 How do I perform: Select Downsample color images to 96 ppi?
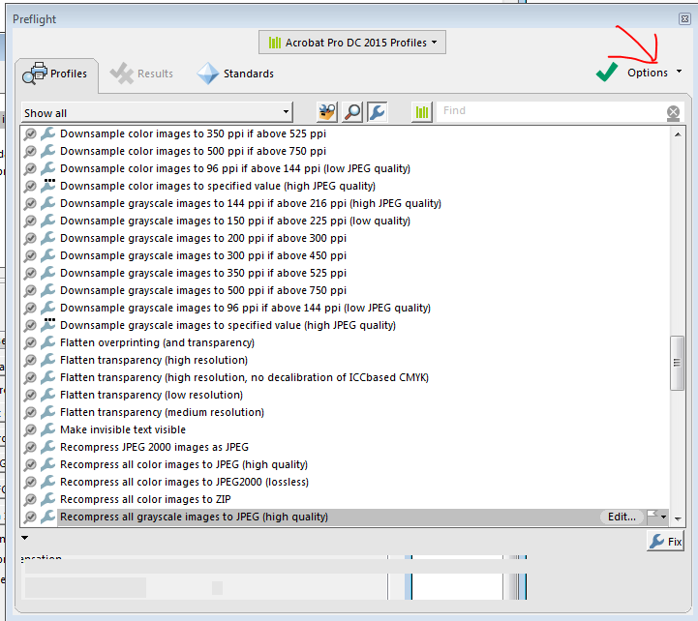235,168
